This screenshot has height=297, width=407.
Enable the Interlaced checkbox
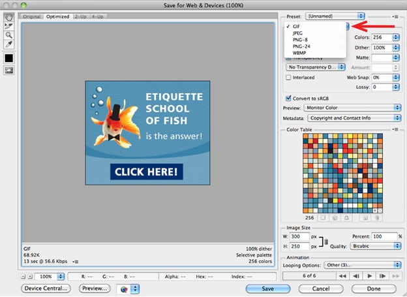tap(289, 77)
